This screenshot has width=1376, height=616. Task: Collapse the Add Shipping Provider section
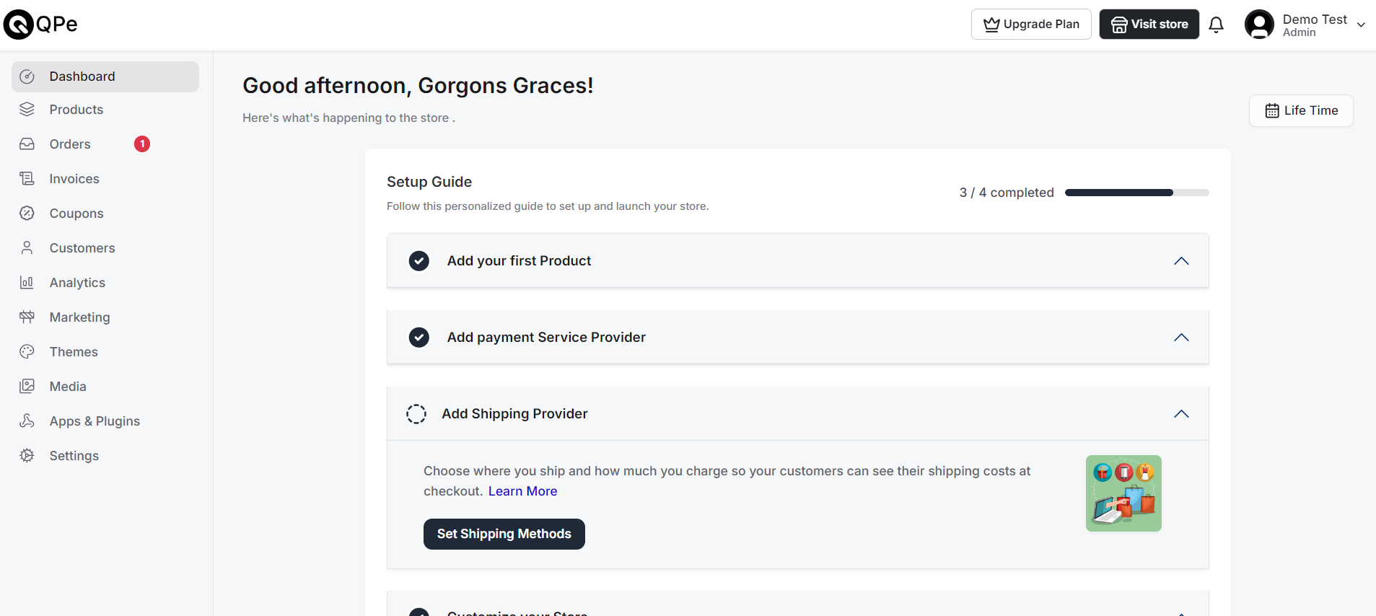pyautogui.click(x=1181, y=413)
